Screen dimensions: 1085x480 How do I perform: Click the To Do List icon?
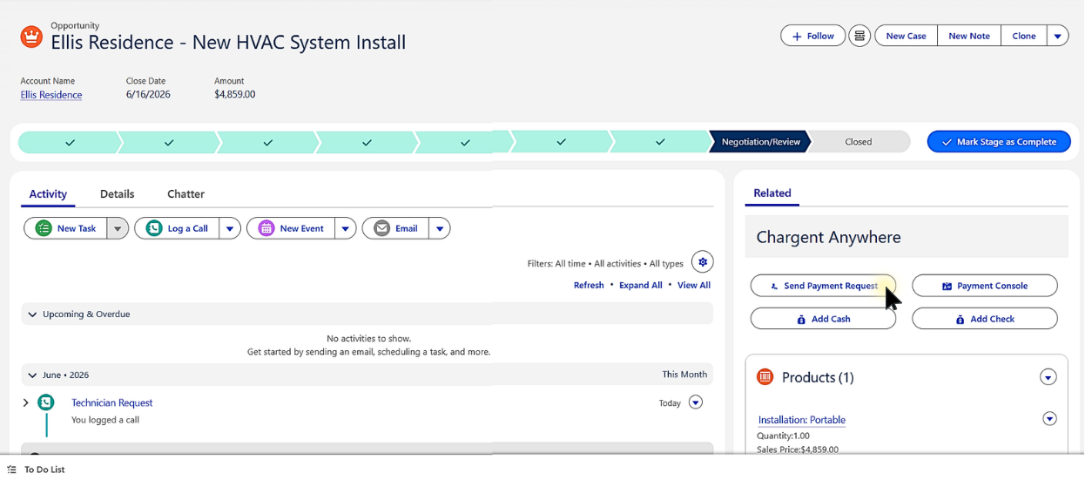11,470
